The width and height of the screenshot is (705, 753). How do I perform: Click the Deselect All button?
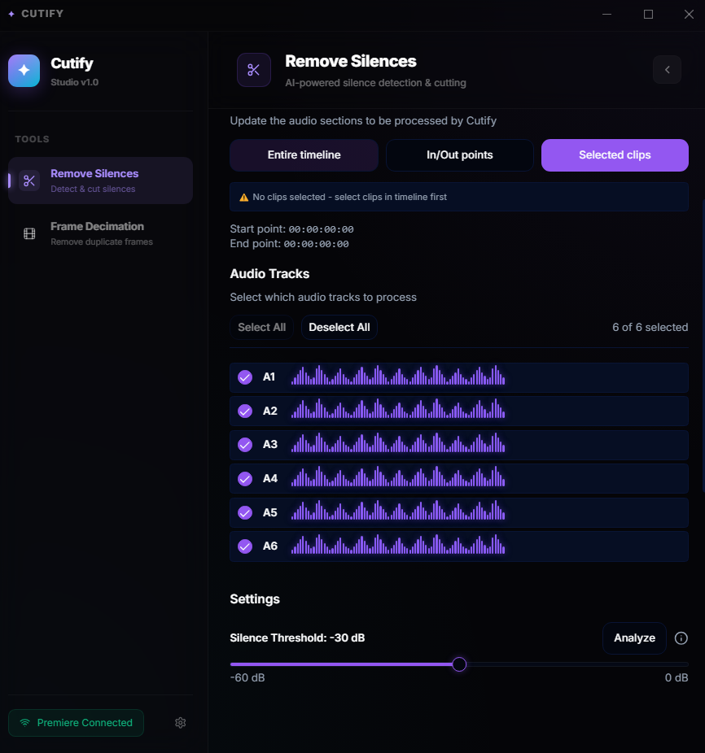(x=339, y=328)
